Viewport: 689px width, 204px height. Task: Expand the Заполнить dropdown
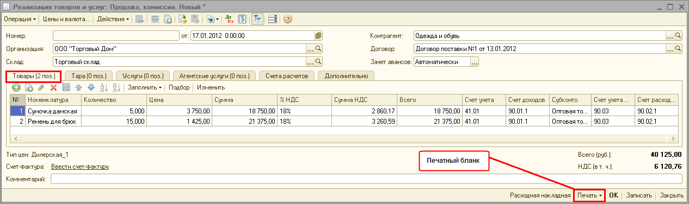pos(145,87)
